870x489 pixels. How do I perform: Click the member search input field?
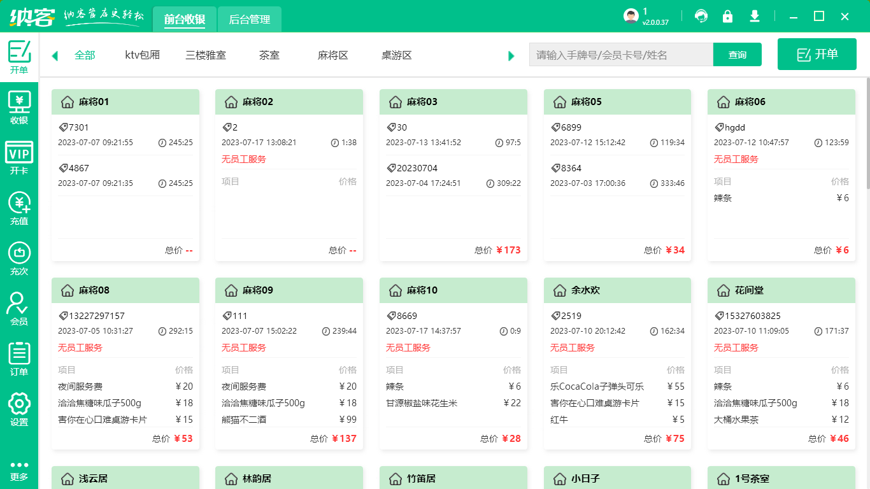(x=621, y=55)
